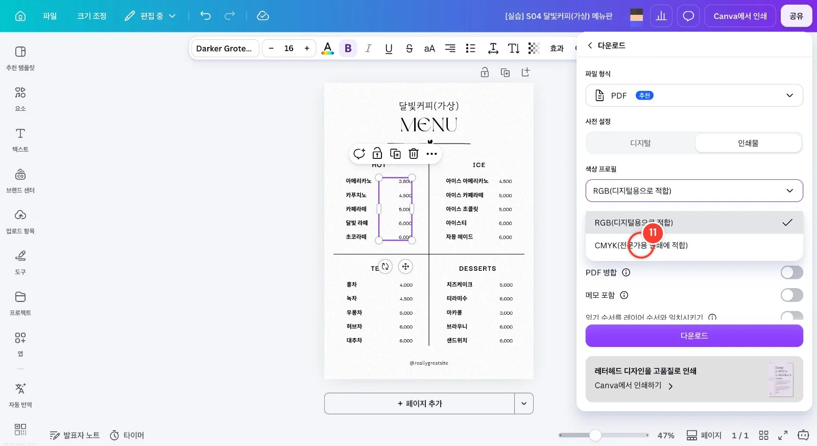Open the comments speech bubble

(688, 16)
